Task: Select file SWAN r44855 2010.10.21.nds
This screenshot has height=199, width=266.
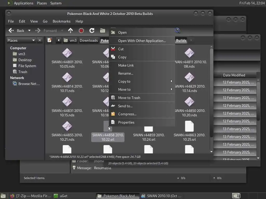Action: point(67,131)
